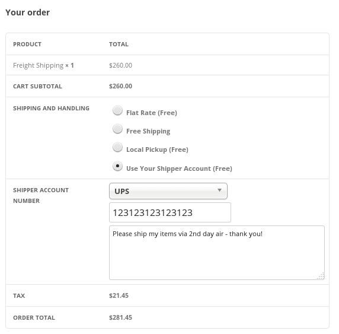Click the dropdown arrow beside UPS
Screen dimensions: 339x334
click(219, 190)
